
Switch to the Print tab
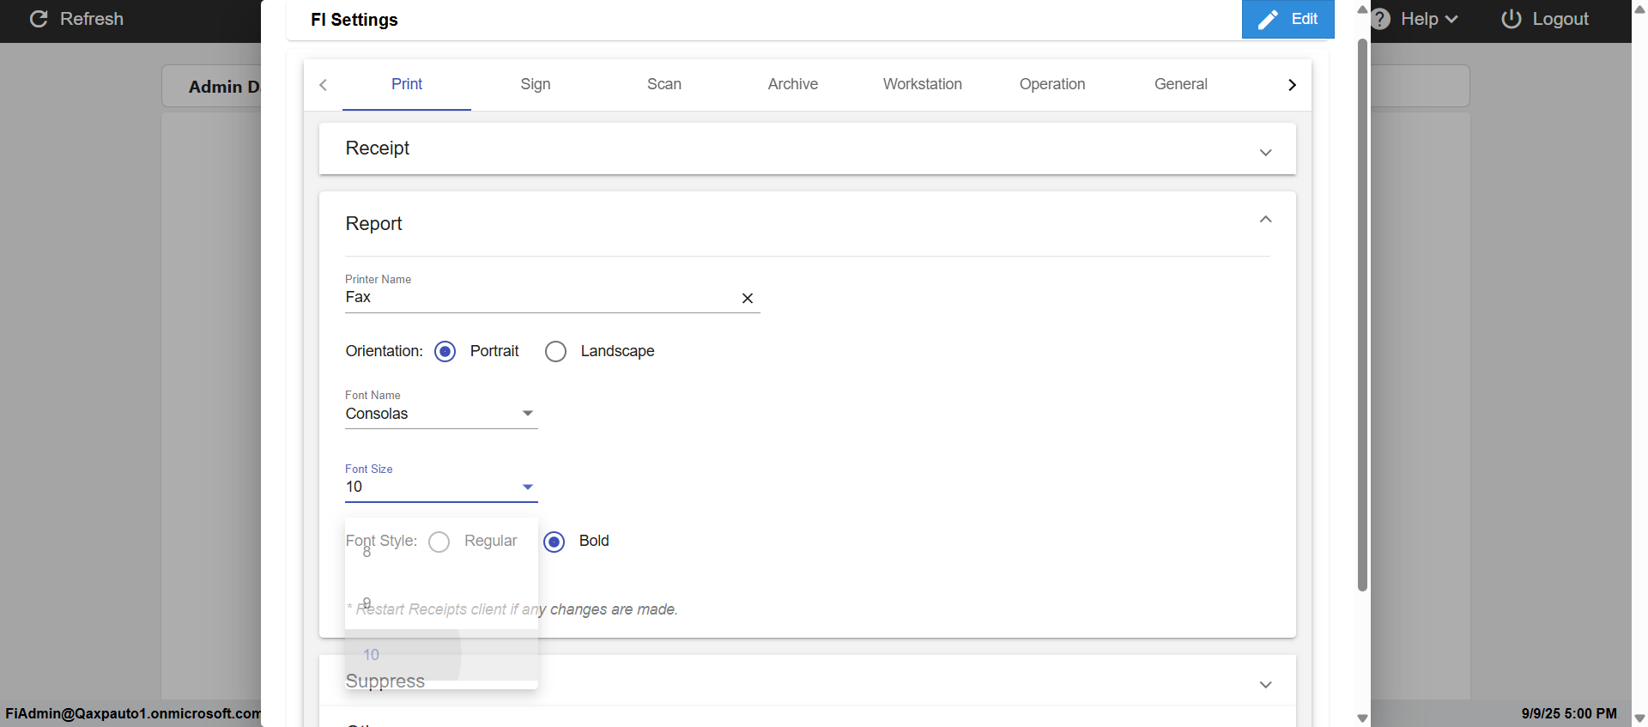pos(407,84)
